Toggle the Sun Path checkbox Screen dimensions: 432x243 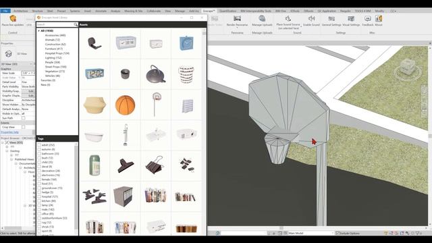(24, 118)
